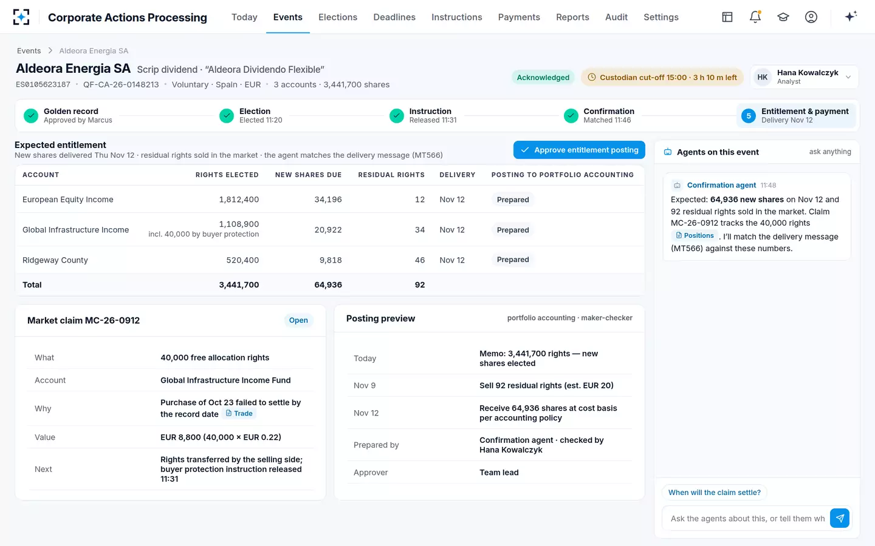Click the Open status on market claim
The height and width of the screenshot is (546, 875).
click(298, 320)
